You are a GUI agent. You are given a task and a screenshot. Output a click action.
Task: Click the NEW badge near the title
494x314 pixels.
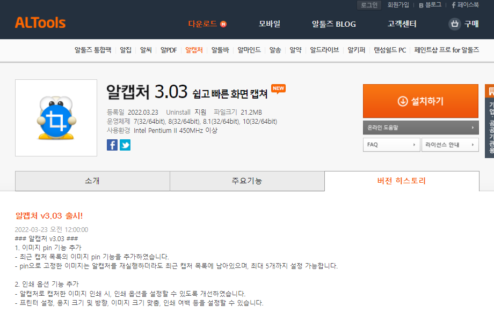[278, 88]
